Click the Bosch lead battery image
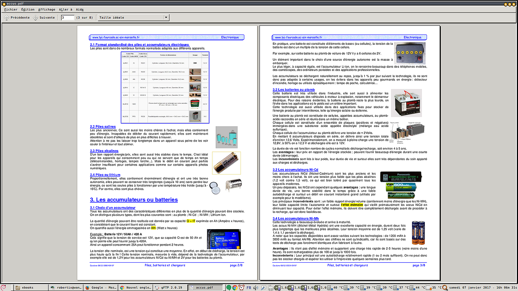Viewport: 518px width, 291px height. tap(406, 103)
